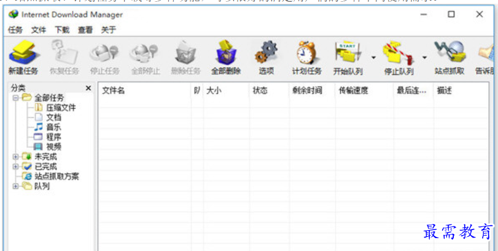Viewport: 498px width, 251px height.
Task: Select 未完成 category
Action: click(x=45, y=156)
